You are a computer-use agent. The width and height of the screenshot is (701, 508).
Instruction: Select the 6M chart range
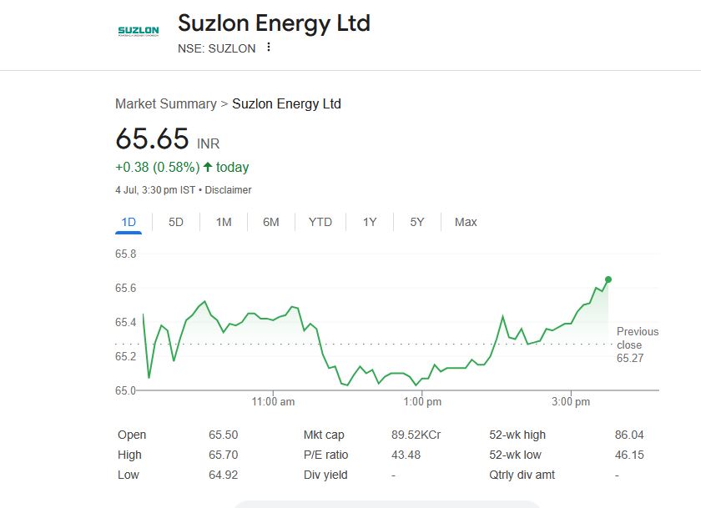(271, 222)
